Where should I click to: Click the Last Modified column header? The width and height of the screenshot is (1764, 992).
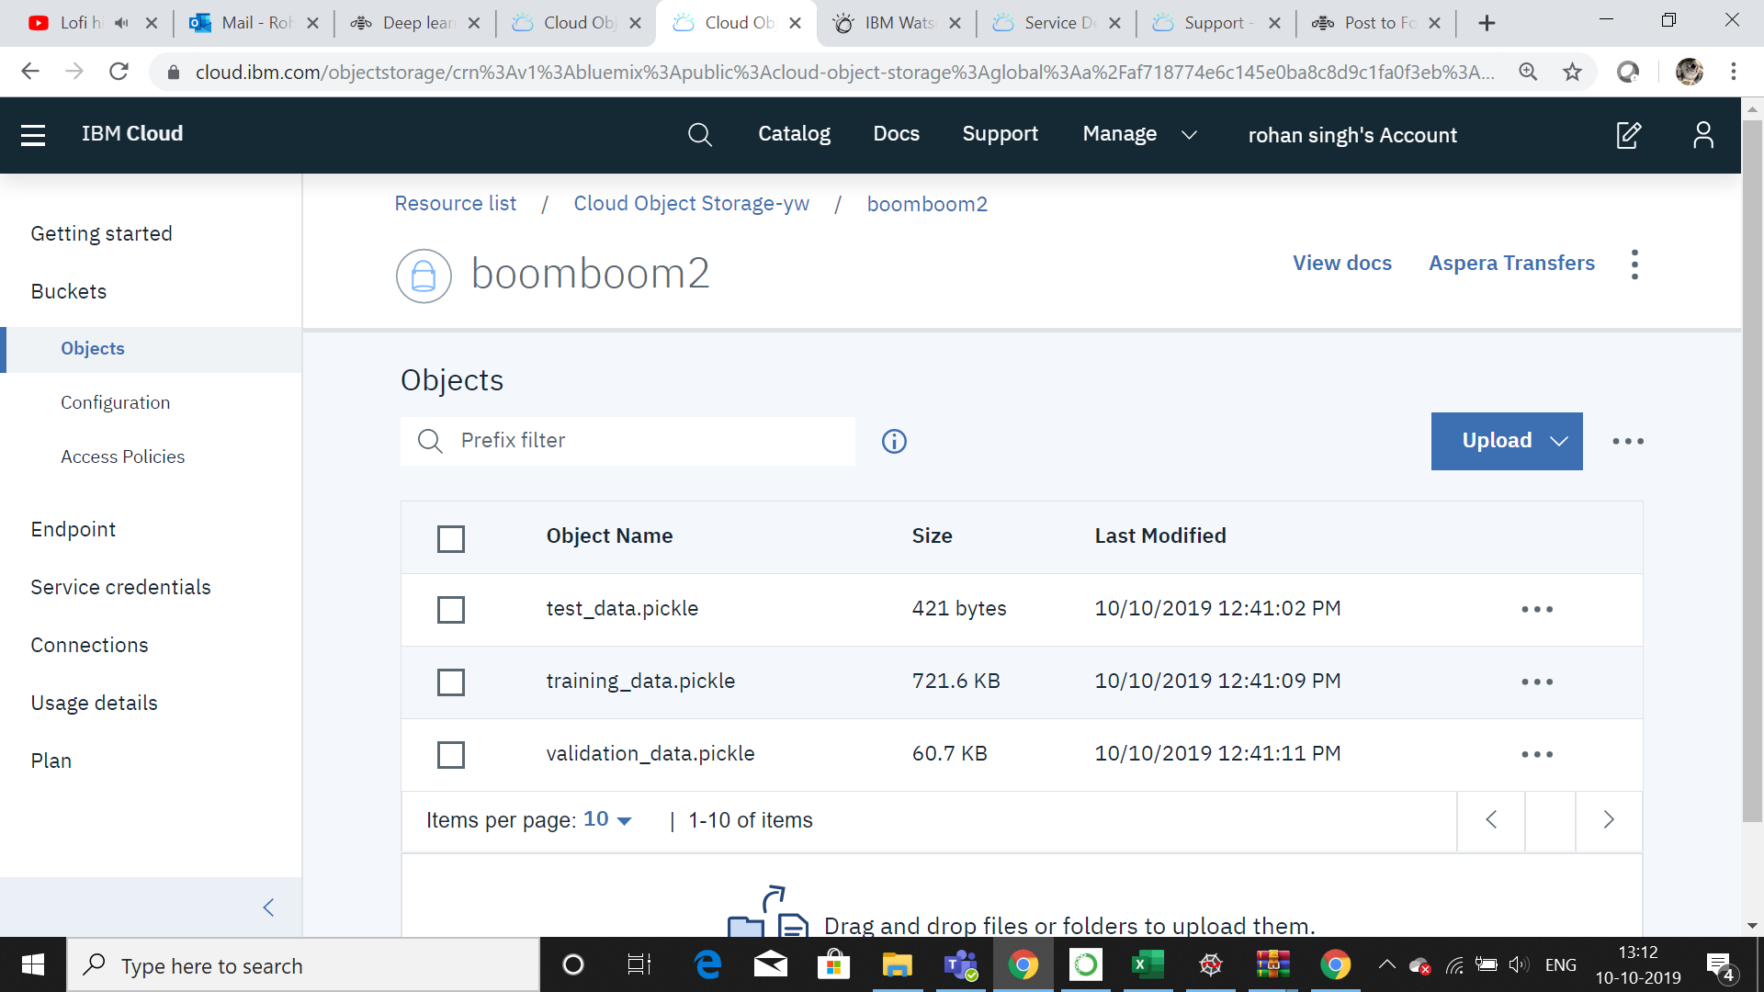pos(1160,536)
